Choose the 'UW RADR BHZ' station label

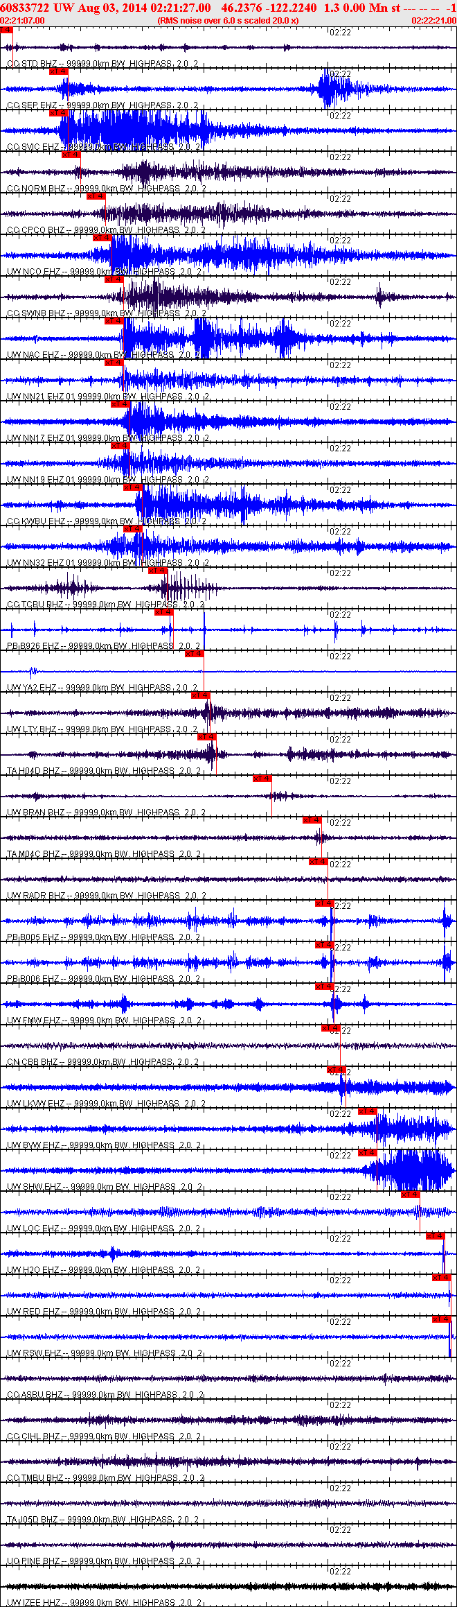[x=36, y=896]
